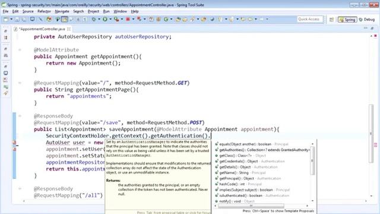Collapse the getAppointment method fold marker

(20, 50)
